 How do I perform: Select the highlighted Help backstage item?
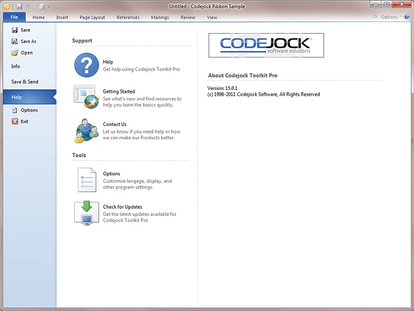30,97
